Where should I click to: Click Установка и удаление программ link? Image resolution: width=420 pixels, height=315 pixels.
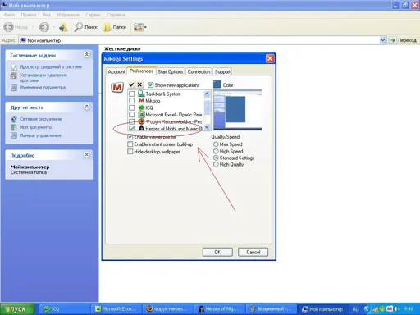pyautogui.click(x=43, y=78)
